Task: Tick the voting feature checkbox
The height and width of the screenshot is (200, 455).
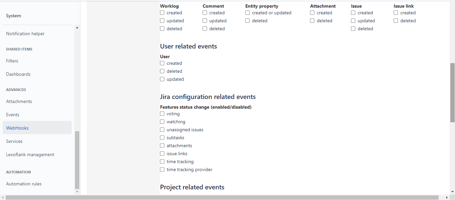Action: click(162, 114)
